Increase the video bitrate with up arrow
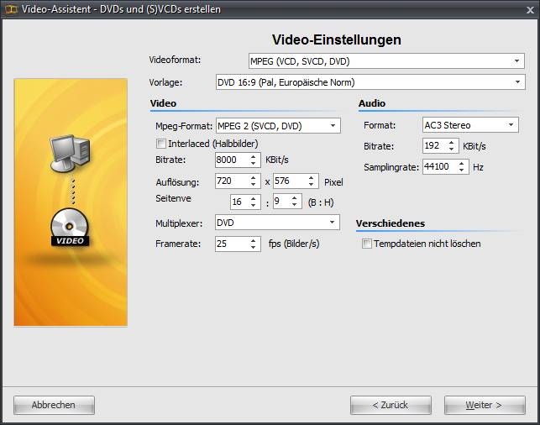The image size is (540, 425). 254,156
